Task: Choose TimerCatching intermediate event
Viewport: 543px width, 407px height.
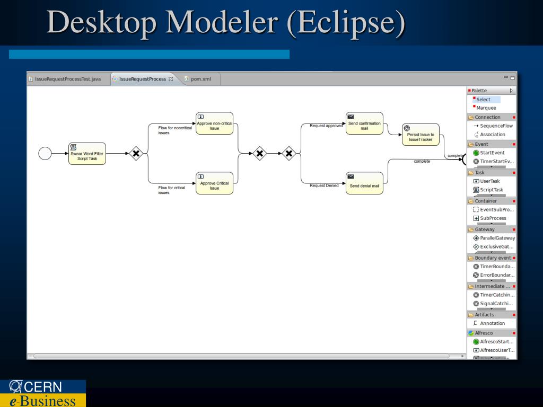Action: click(494, 295)
